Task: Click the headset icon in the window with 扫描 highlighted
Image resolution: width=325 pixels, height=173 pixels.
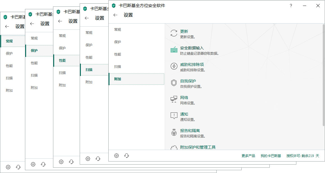Action: point(98,159)
